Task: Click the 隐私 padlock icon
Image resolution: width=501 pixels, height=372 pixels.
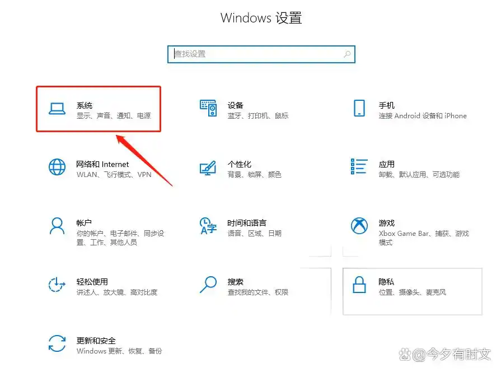Action: coord(359,285)
